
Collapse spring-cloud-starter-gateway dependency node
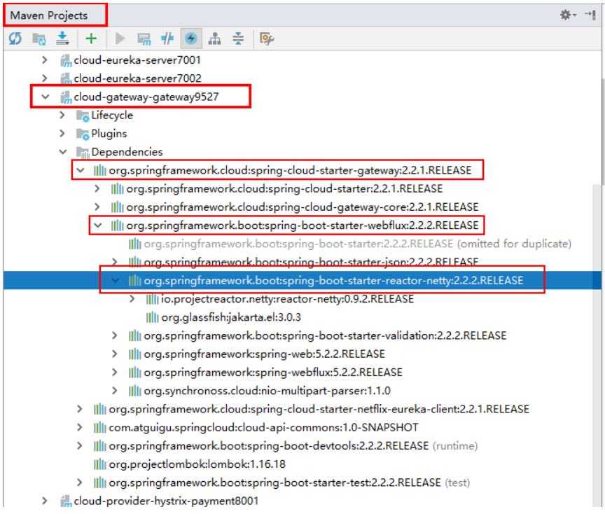(x=81, y=170)
